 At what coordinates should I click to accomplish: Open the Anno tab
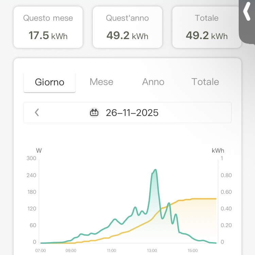pos(153,82)
